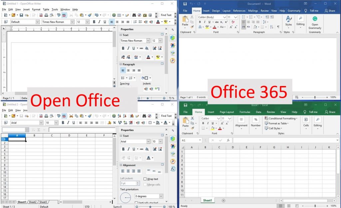Switch to Formulas tab in Excel

(245, 112)
